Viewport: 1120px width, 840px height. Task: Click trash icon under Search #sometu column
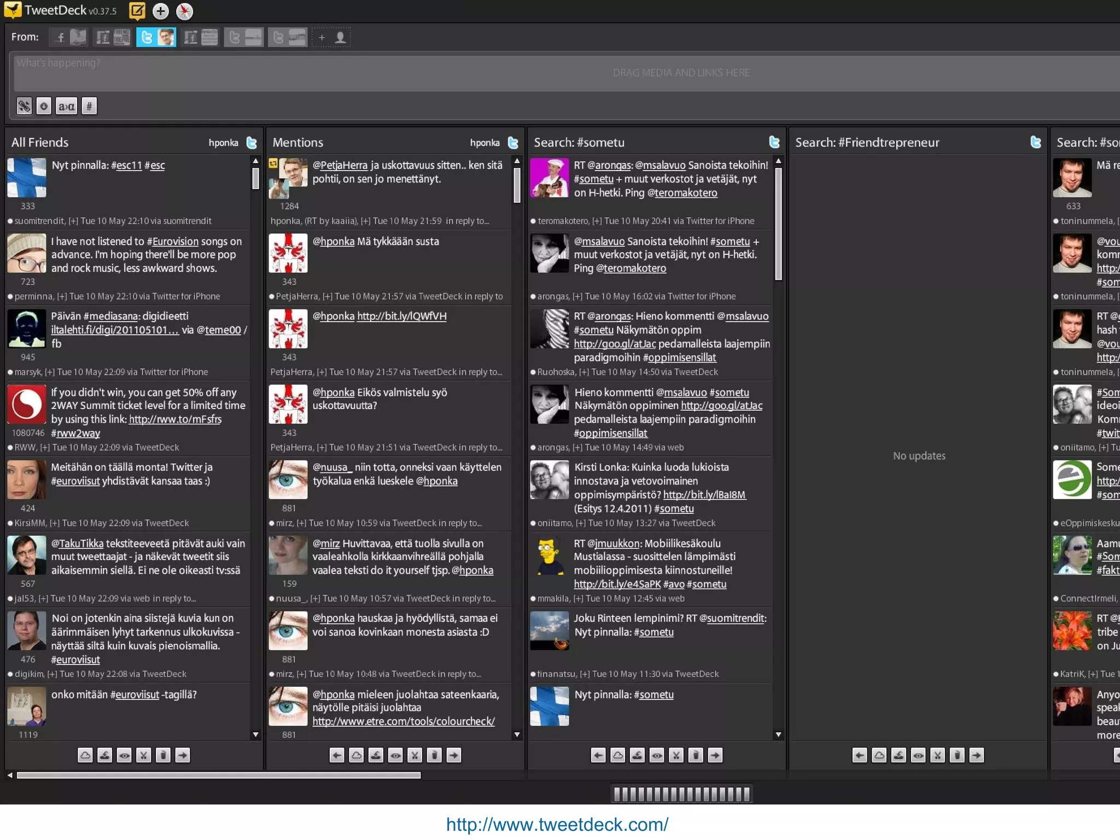696,755
